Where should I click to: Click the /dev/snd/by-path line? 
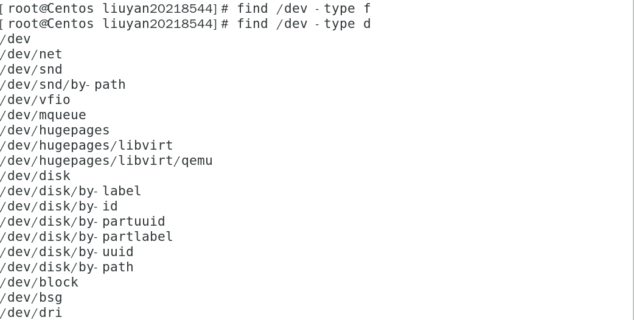(x=63, y=85)
